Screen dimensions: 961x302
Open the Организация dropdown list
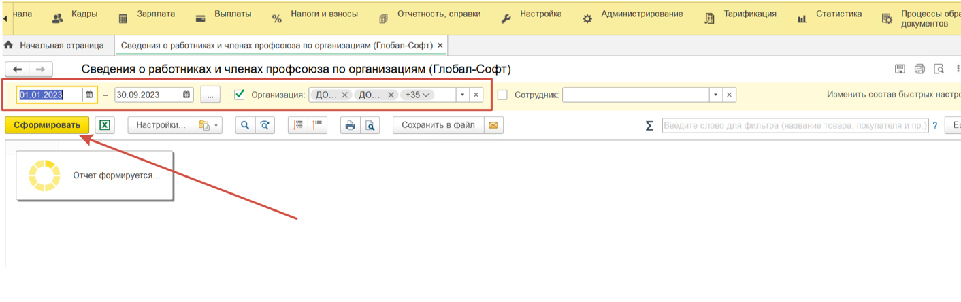pos(463,95)
